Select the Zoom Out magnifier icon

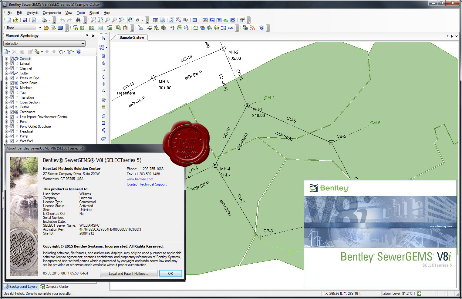tap(114, 20)
